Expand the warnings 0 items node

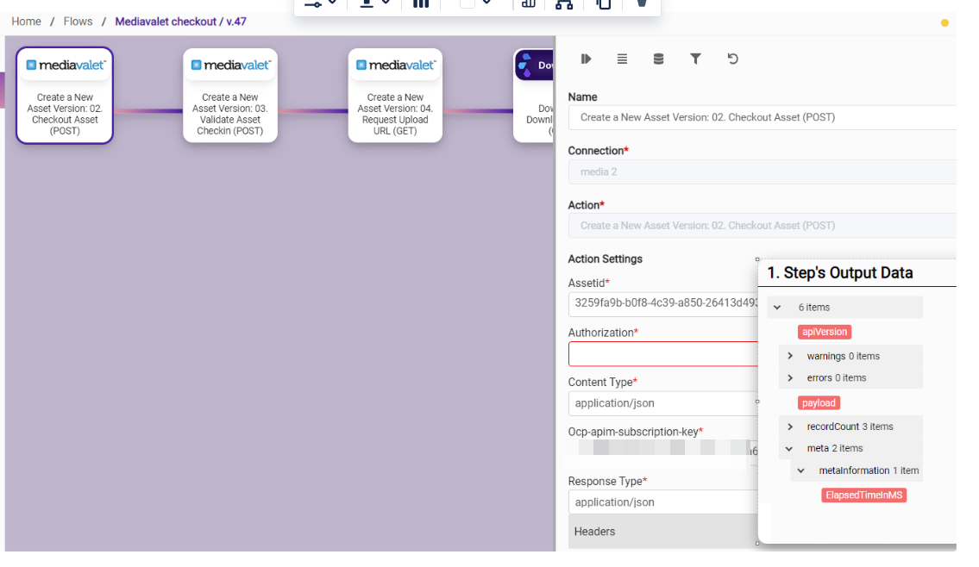[x=790, y=356]
